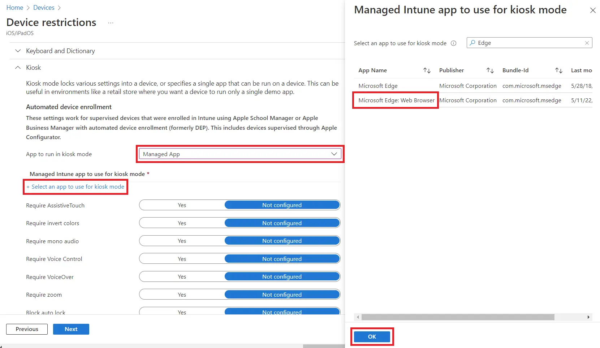Sort the list by Publisher arrows
Image resolution: width=600 pixels, height=348 pixels.
tap(490, 70)
